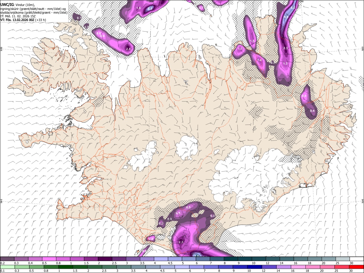364x273 pixels.
Task: Pick the top-scale pale grey swatch from 25 to 30
Action: click(x=343, y=259)
